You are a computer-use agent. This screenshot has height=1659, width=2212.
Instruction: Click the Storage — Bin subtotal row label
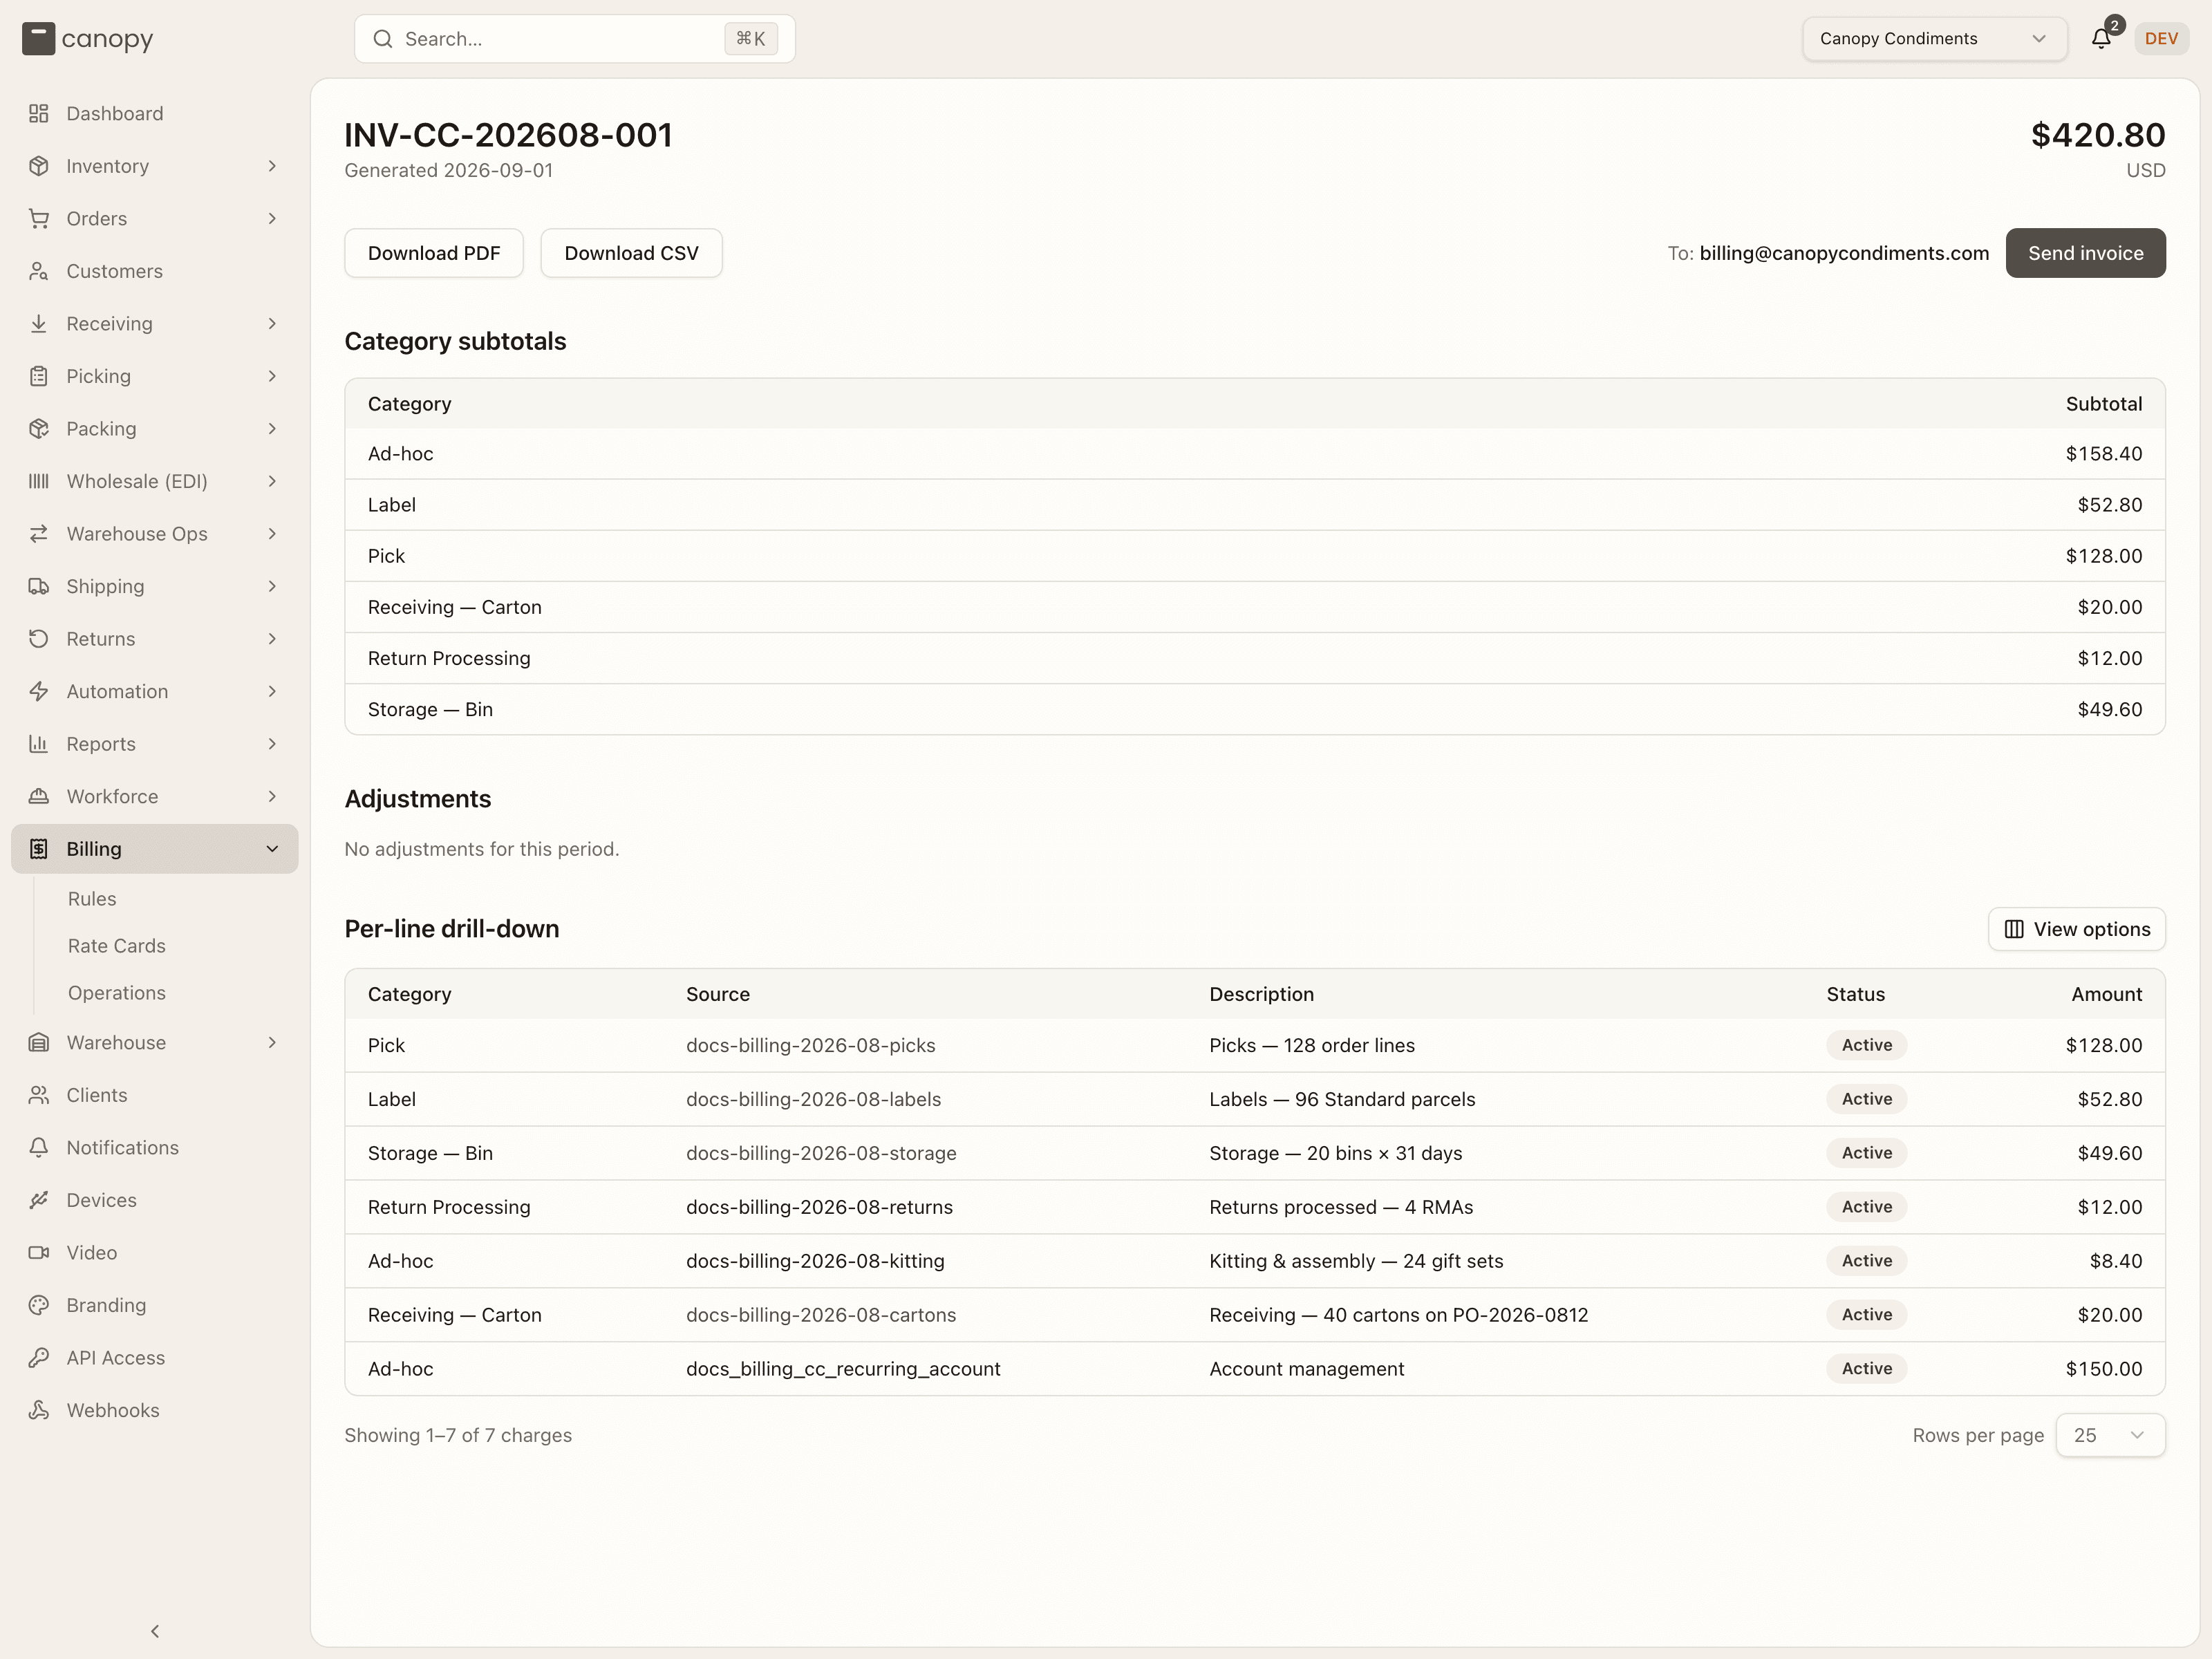click(430, 709)
